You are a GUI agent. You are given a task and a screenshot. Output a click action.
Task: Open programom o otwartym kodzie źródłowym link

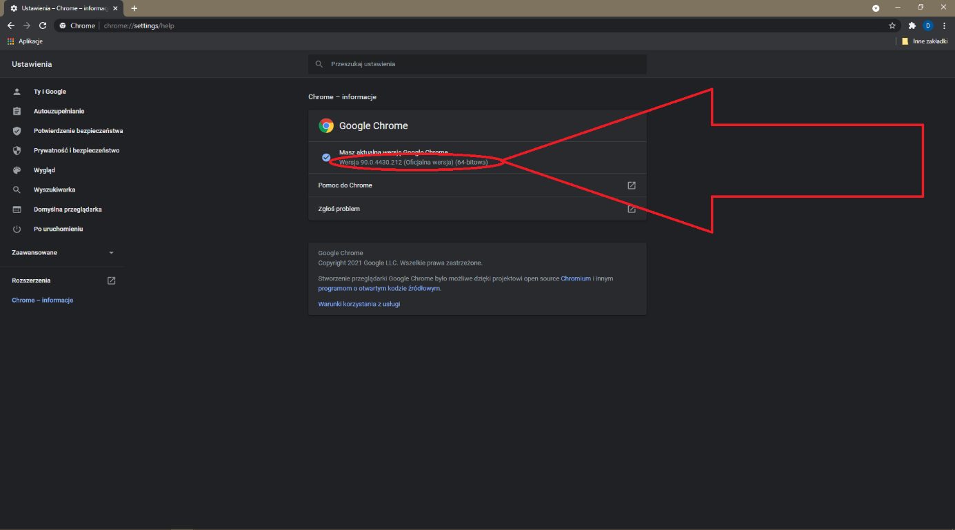[379, 289]
